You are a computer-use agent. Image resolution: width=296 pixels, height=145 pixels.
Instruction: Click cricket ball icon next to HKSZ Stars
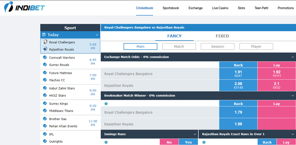click(x=45, y=95)
